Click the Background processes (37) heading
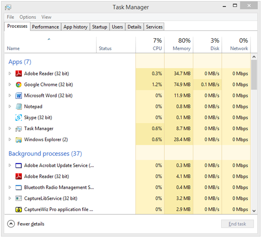 pos(45,154)
